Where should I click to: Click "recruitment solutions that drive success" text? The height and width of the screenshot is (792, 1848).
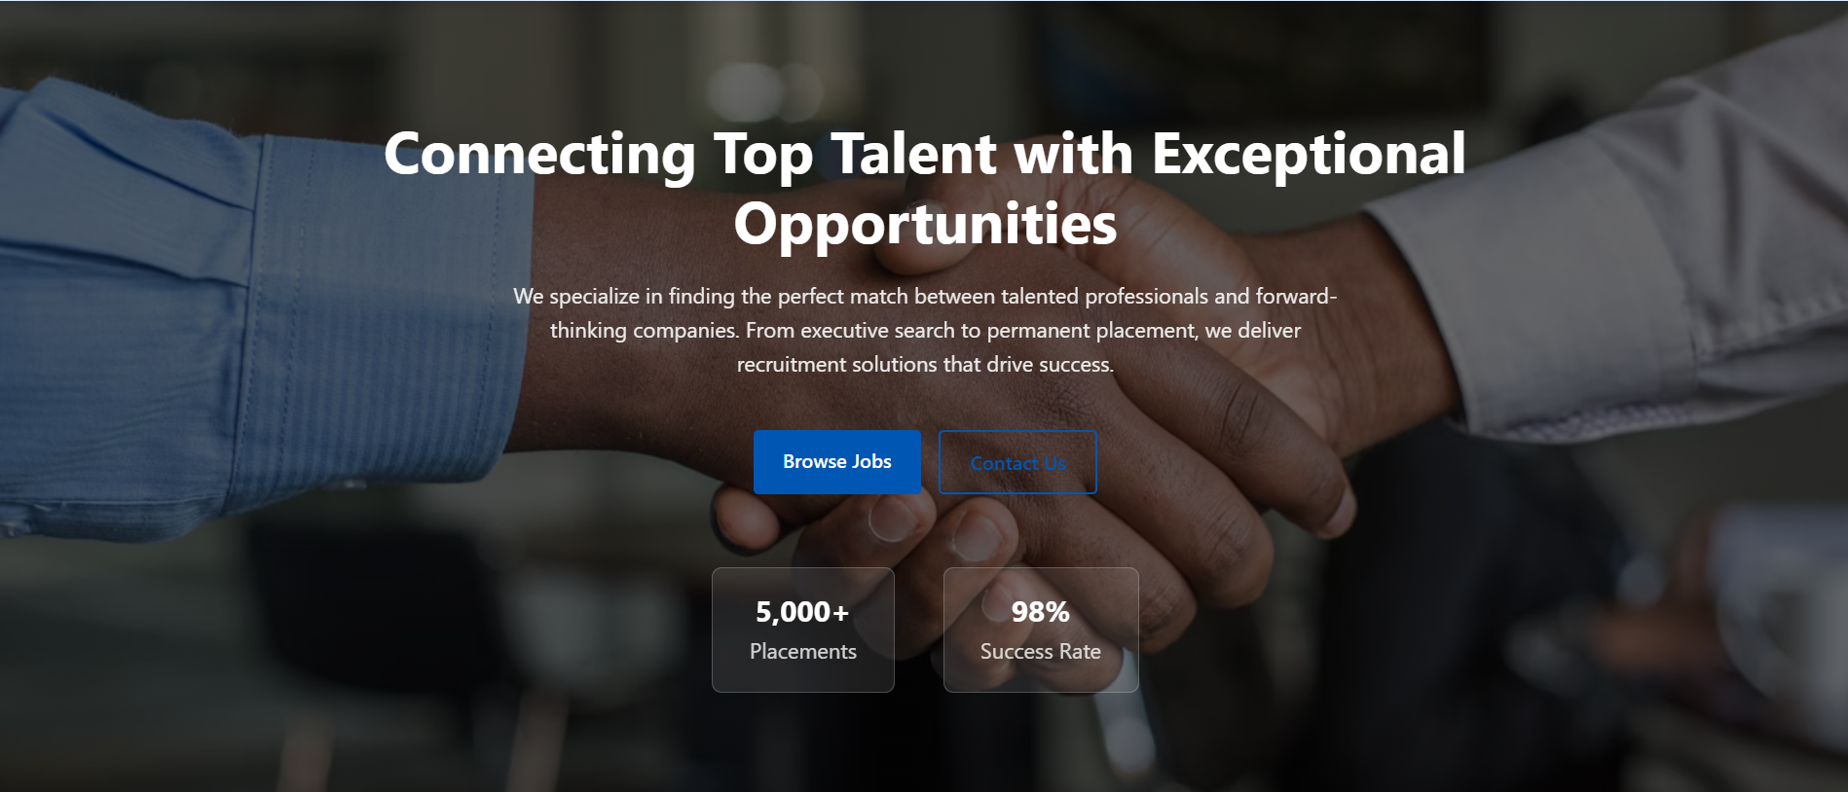pyautogui.click(x=924, y=365)
